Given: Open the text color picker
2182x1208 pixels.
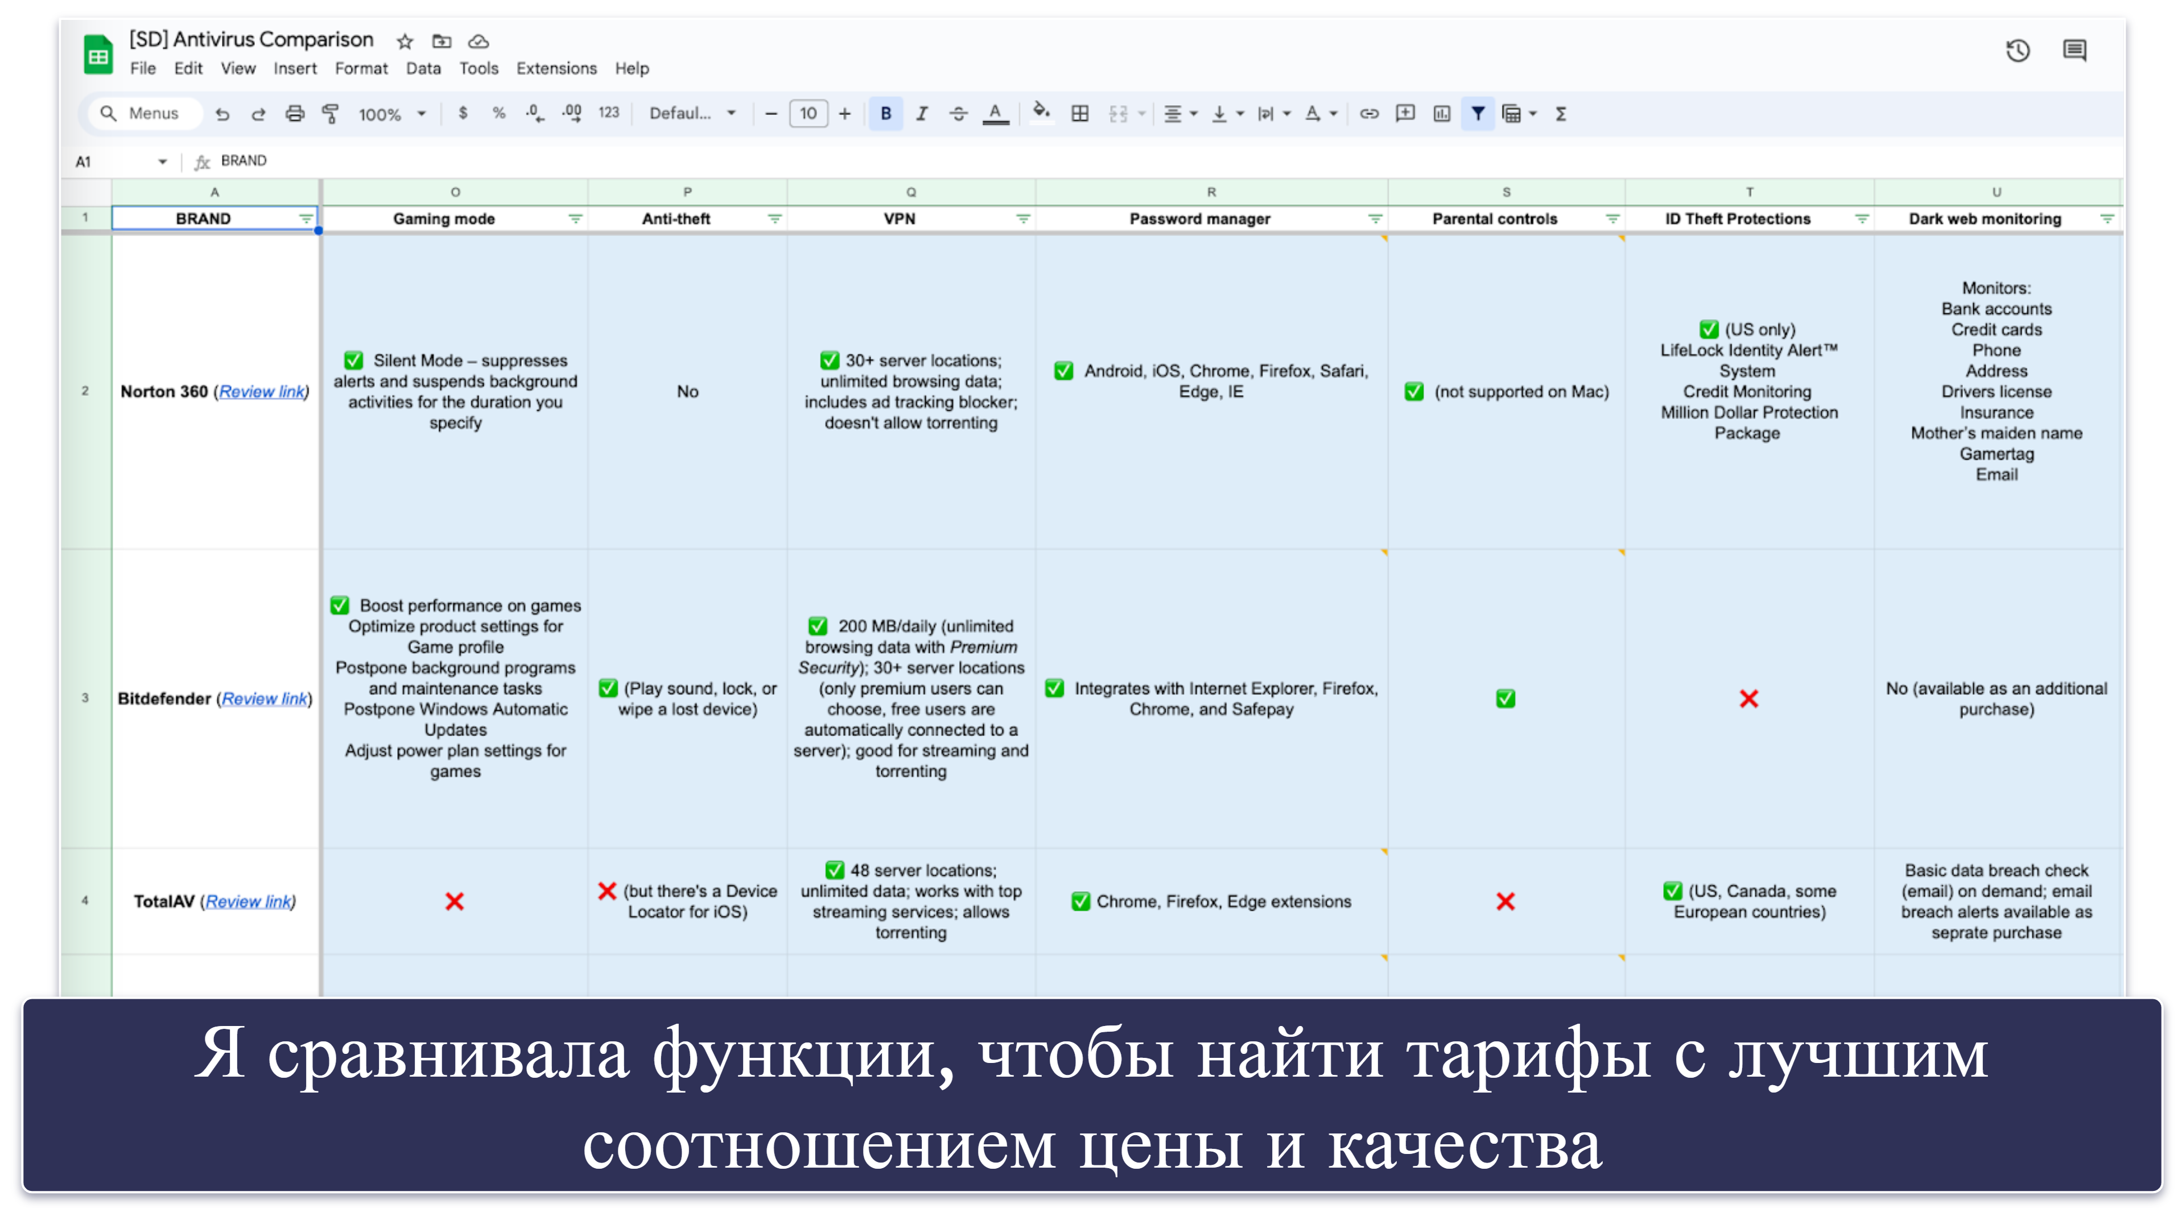Looking at the screenshot, I should pos(995,113).
